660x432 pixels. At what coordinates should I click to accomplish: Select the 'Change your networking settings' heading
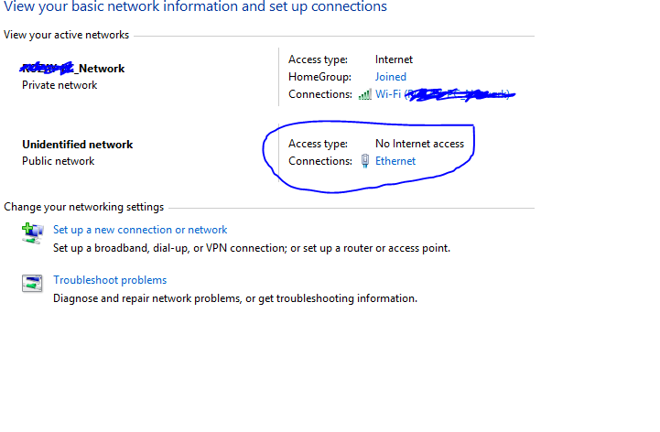(84, 207)
